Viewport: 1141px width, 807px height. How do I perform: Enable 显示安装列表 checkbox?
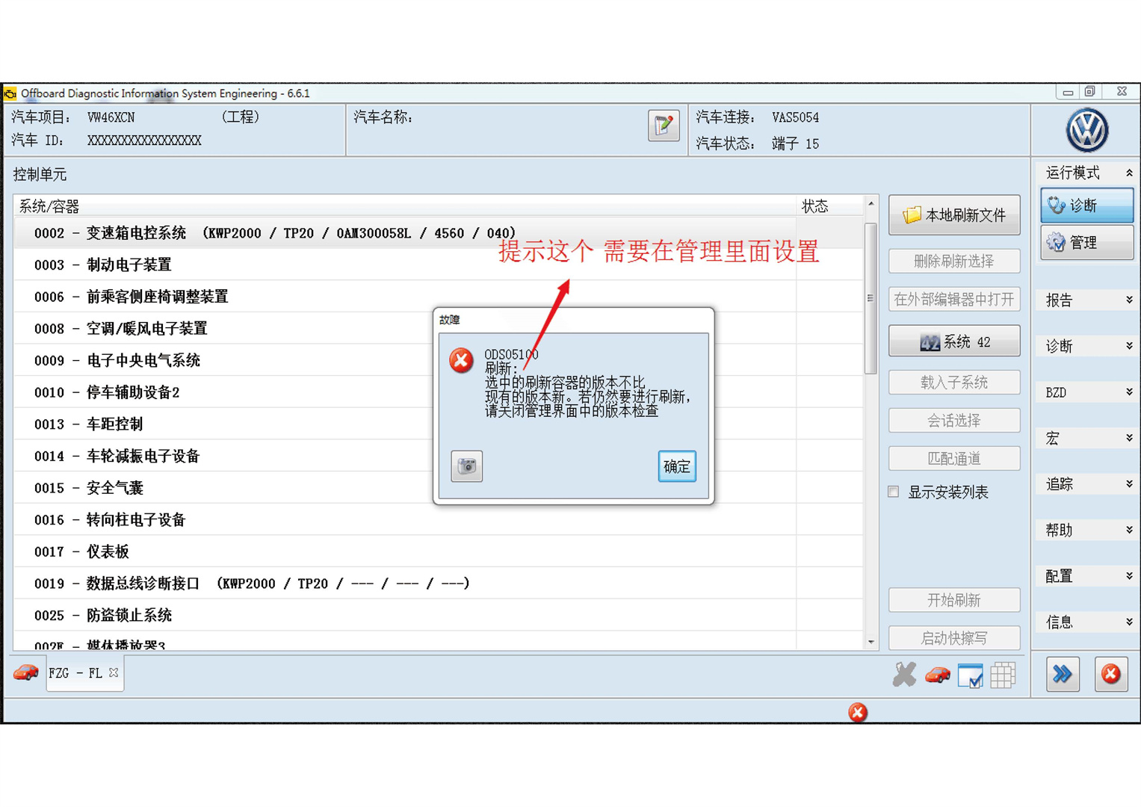894,492
